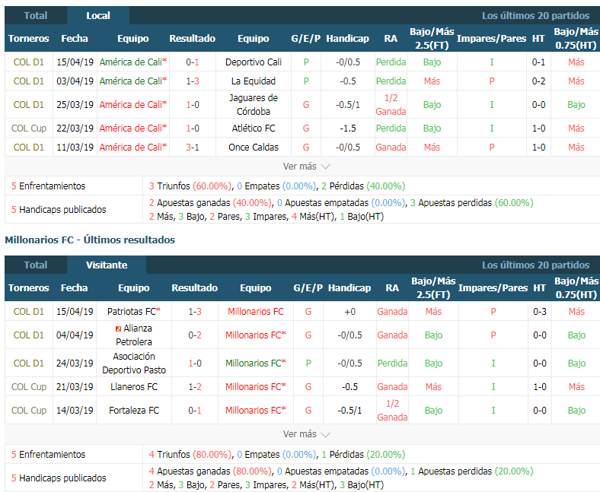Click the 0-2 HT score for La Equidad
The width and height of the screenshot is (600, 492).
coord(538,81)
